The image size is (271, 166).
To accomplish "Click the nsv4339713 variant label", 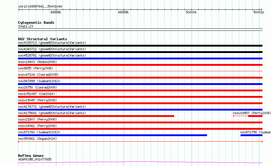I will tap(52, 43).
